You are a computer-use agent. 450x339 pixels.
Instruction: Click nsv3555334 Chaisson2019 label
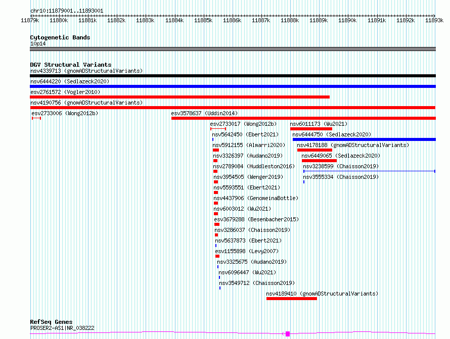tap(341, 177)
